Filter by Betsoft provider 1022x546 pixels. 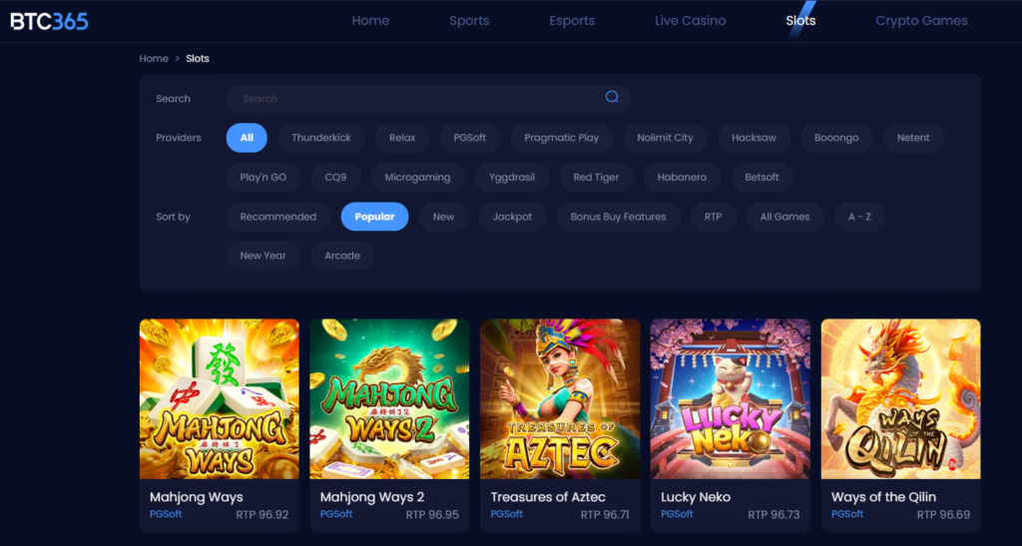coord(762,178)
